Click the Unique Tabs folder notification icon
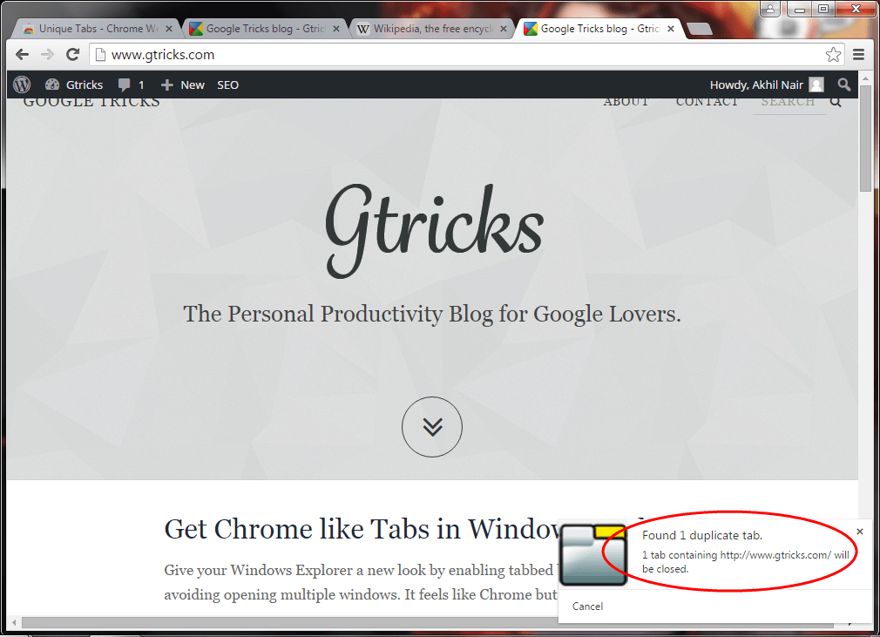Image resolution: width=880 pixels, height=637 pixels. (x=593, y=555)
